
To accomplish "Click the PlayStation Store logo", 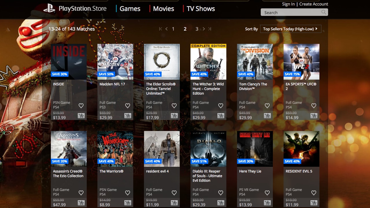I will (75, 9).
